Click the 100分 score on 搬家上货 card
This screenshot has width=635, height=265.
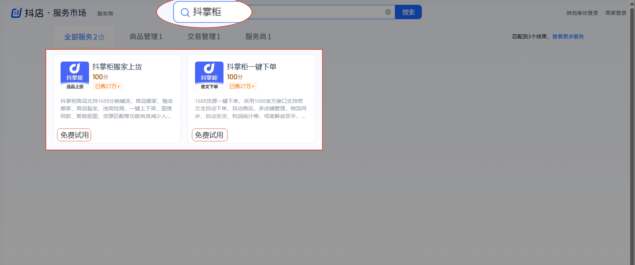pyautogui.click(x=100, y=77)
